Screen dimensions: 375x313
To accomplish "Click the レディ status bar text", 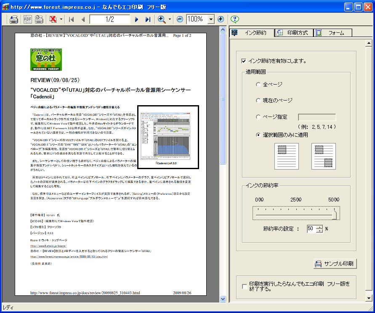I will pos(8,308).
